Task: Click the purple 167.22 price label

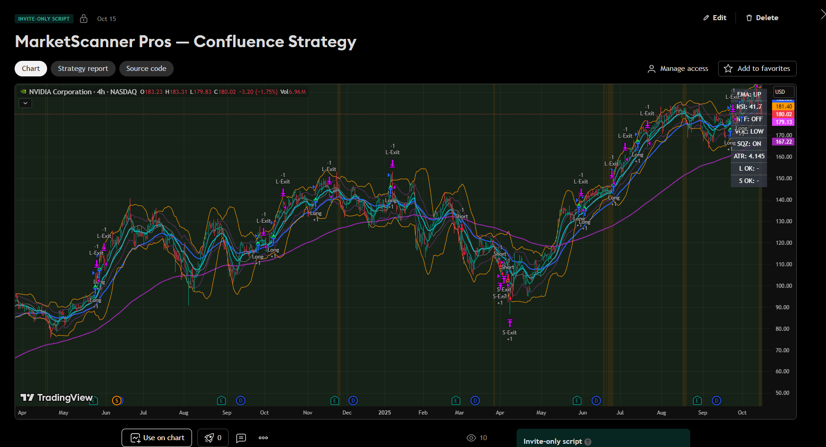Action: (783, 141)
